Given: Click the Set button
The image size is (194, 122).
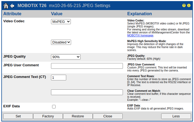Looking at the screenshot, I should coord(18,116).
